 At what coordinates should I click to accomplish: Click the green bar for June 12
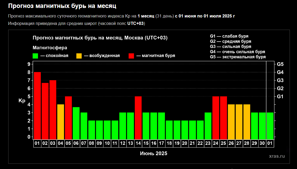coord(123,126)
